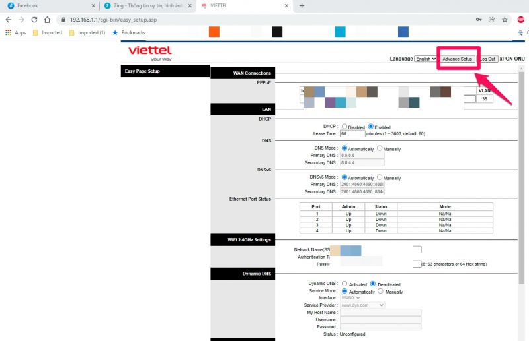Viewport: 529px width, 341px height.
Task: Open the saved passwords key icon
Action: pyautogui.click(x=479, y=20)
